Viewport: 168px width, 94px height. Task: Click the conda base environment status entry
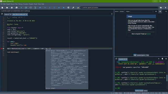coord(132,93)
